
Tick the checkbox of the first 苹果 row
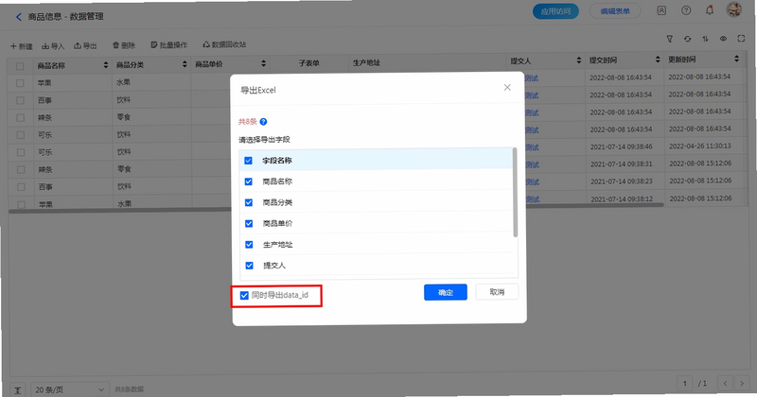point(20,83)
